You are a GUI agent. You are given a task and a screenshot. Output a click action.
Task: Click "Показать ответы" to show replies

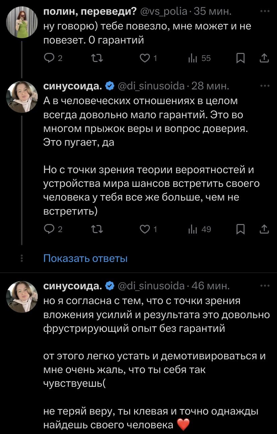coord(86,259)
